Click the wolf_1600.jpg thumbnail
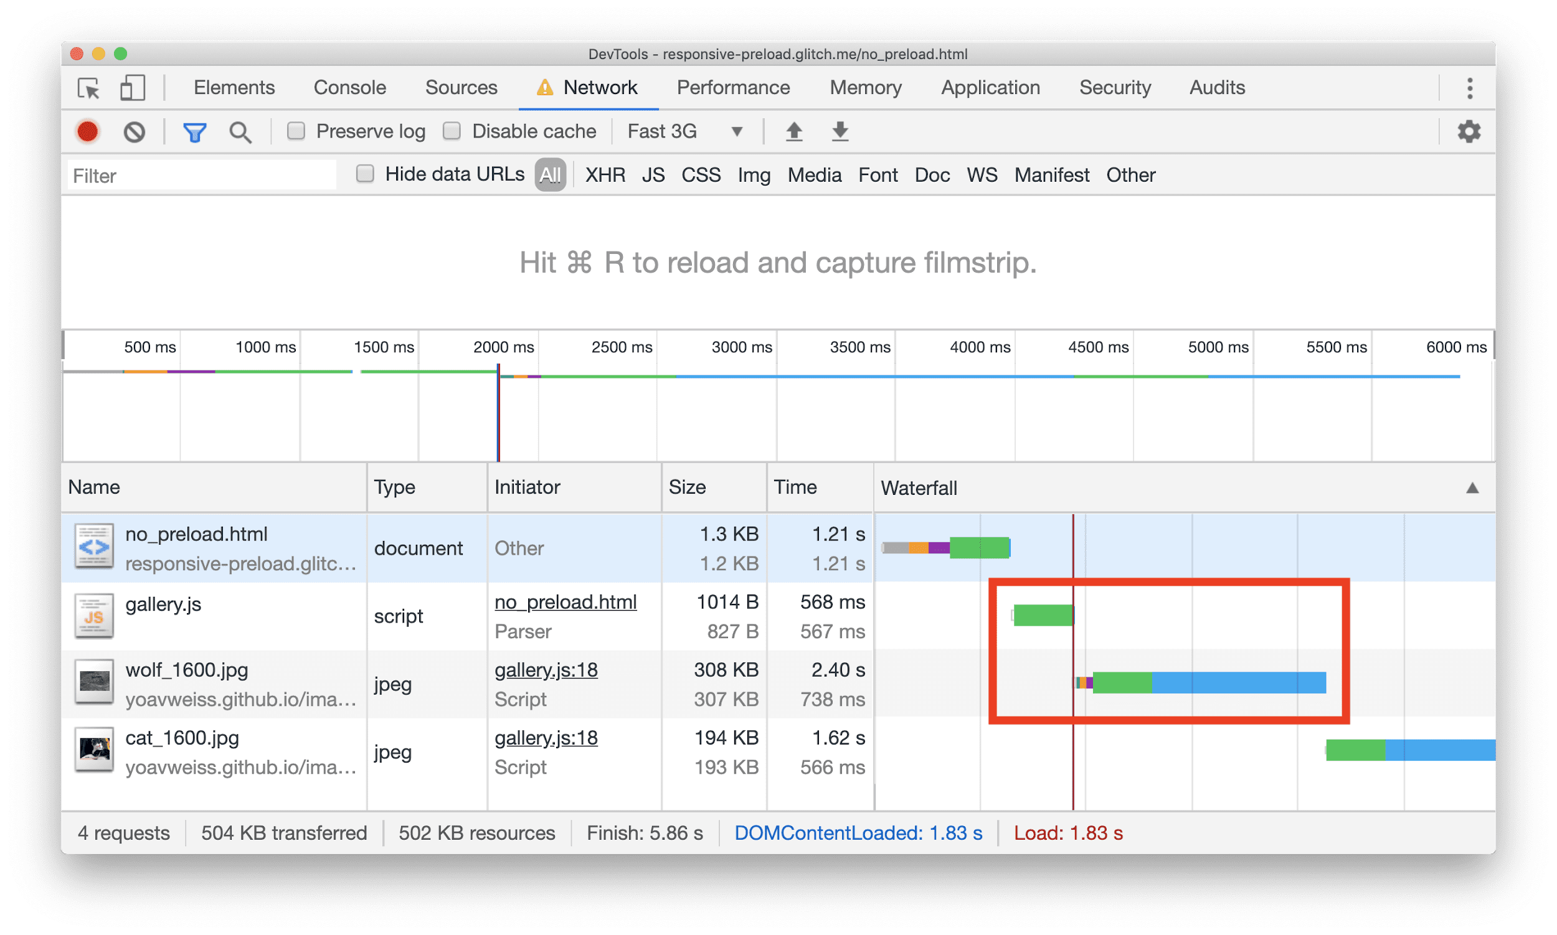Image resolution: width=1557 pixels, height=935 pixels. [x=95, y=682]
